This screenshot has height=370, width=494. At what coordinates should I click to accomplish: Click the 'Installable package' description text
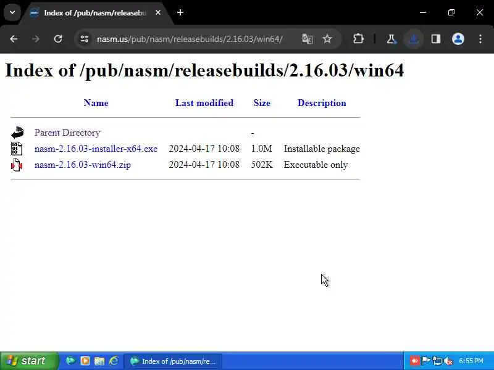322,149
